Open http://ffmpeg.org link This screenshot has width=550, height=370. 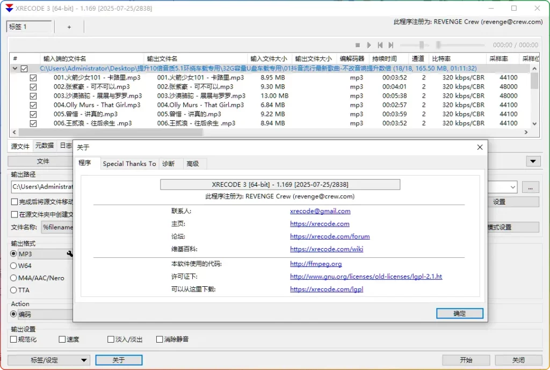point(316,264)
